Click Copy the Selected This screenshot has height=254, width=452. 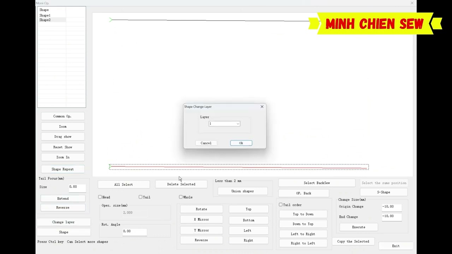(x=353, y=241)
